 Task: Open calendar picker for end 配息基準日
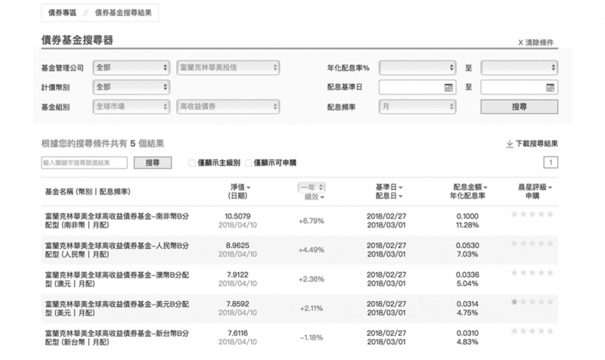(551, 88)
